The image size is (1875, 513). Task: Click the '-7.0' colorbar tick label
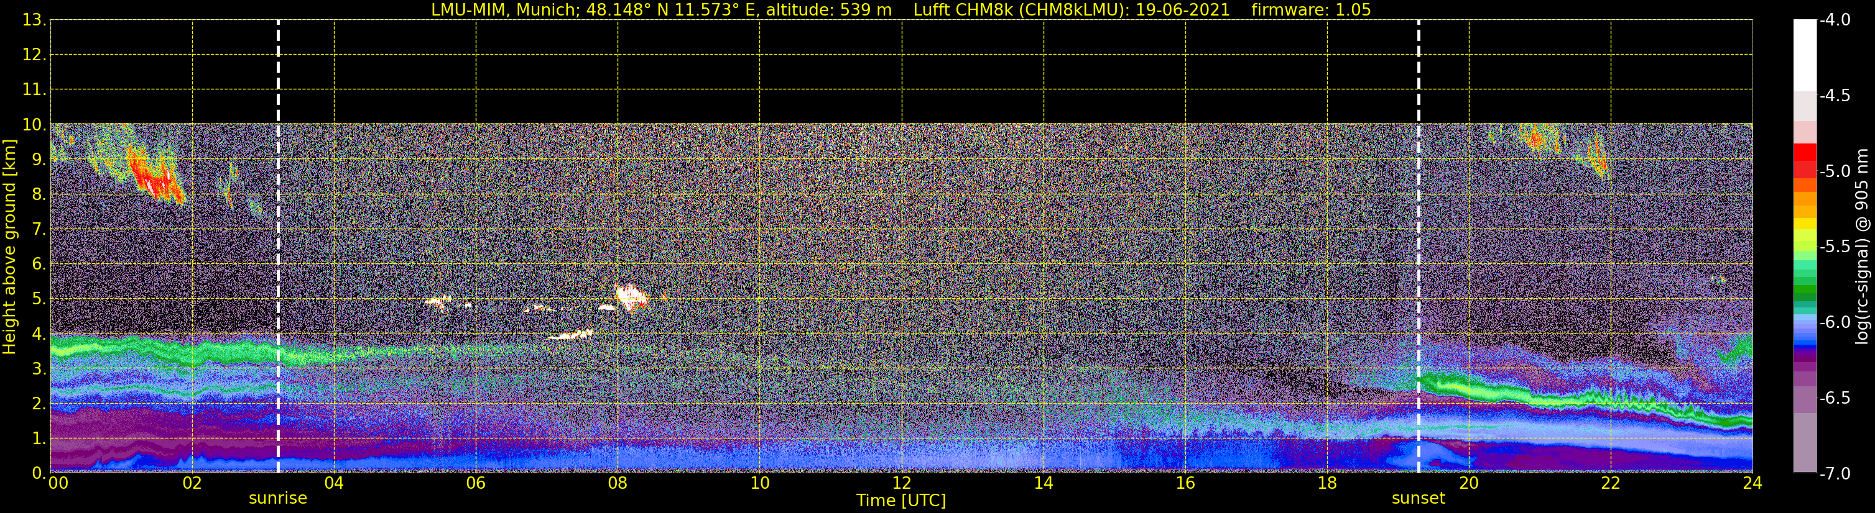tap(1835, 474)
